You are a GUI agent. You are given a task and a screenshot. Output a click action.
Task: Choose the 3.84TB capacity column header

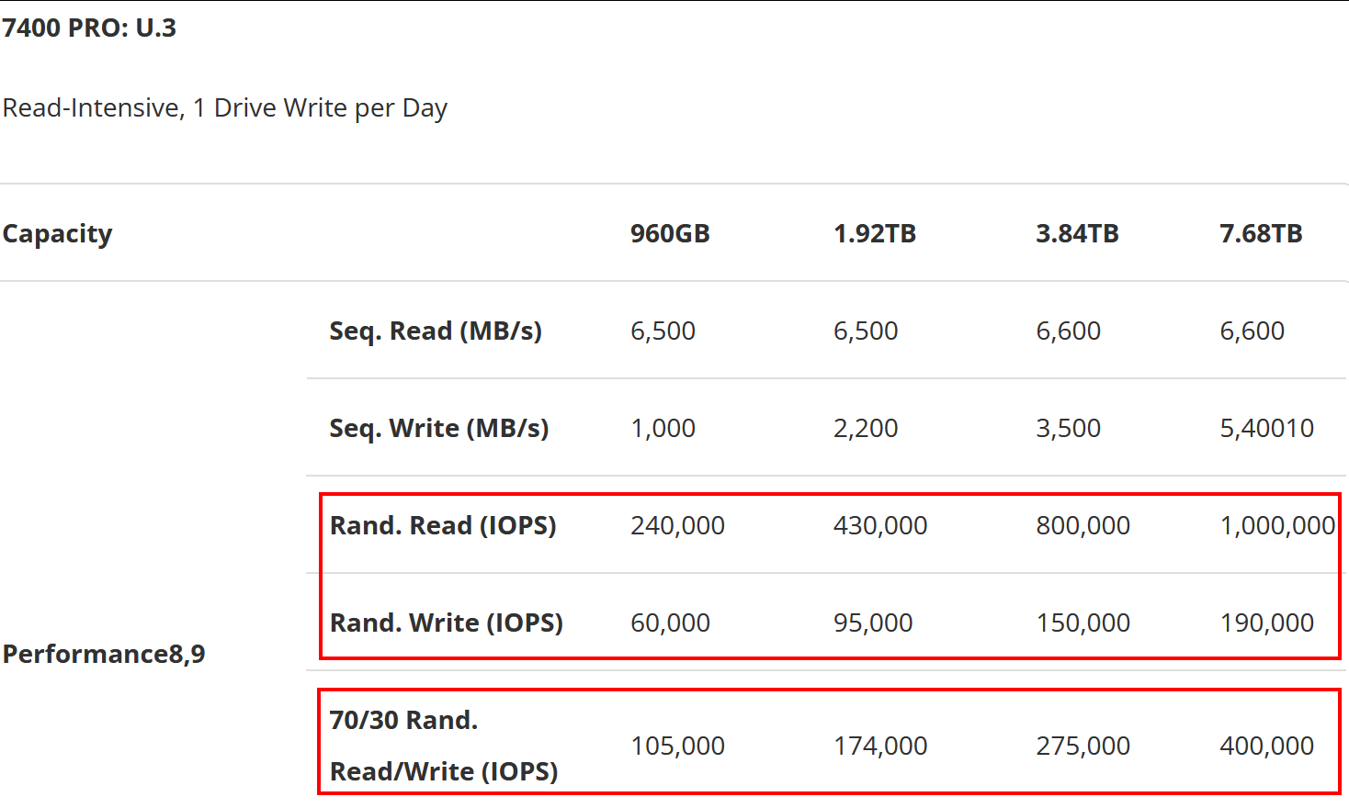(1077, 233)
